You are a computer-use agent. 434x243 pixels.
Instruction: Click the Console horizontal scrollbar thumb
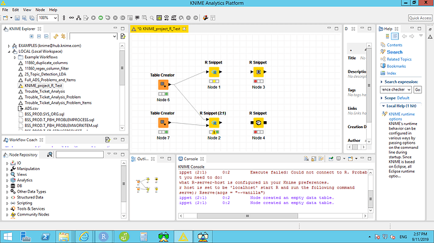(247, 215)
